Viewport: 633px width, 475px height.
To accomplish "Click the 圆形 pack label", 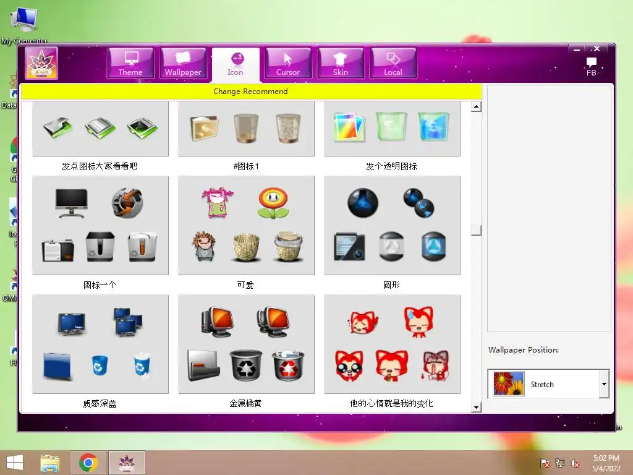I will coord(391,285).
